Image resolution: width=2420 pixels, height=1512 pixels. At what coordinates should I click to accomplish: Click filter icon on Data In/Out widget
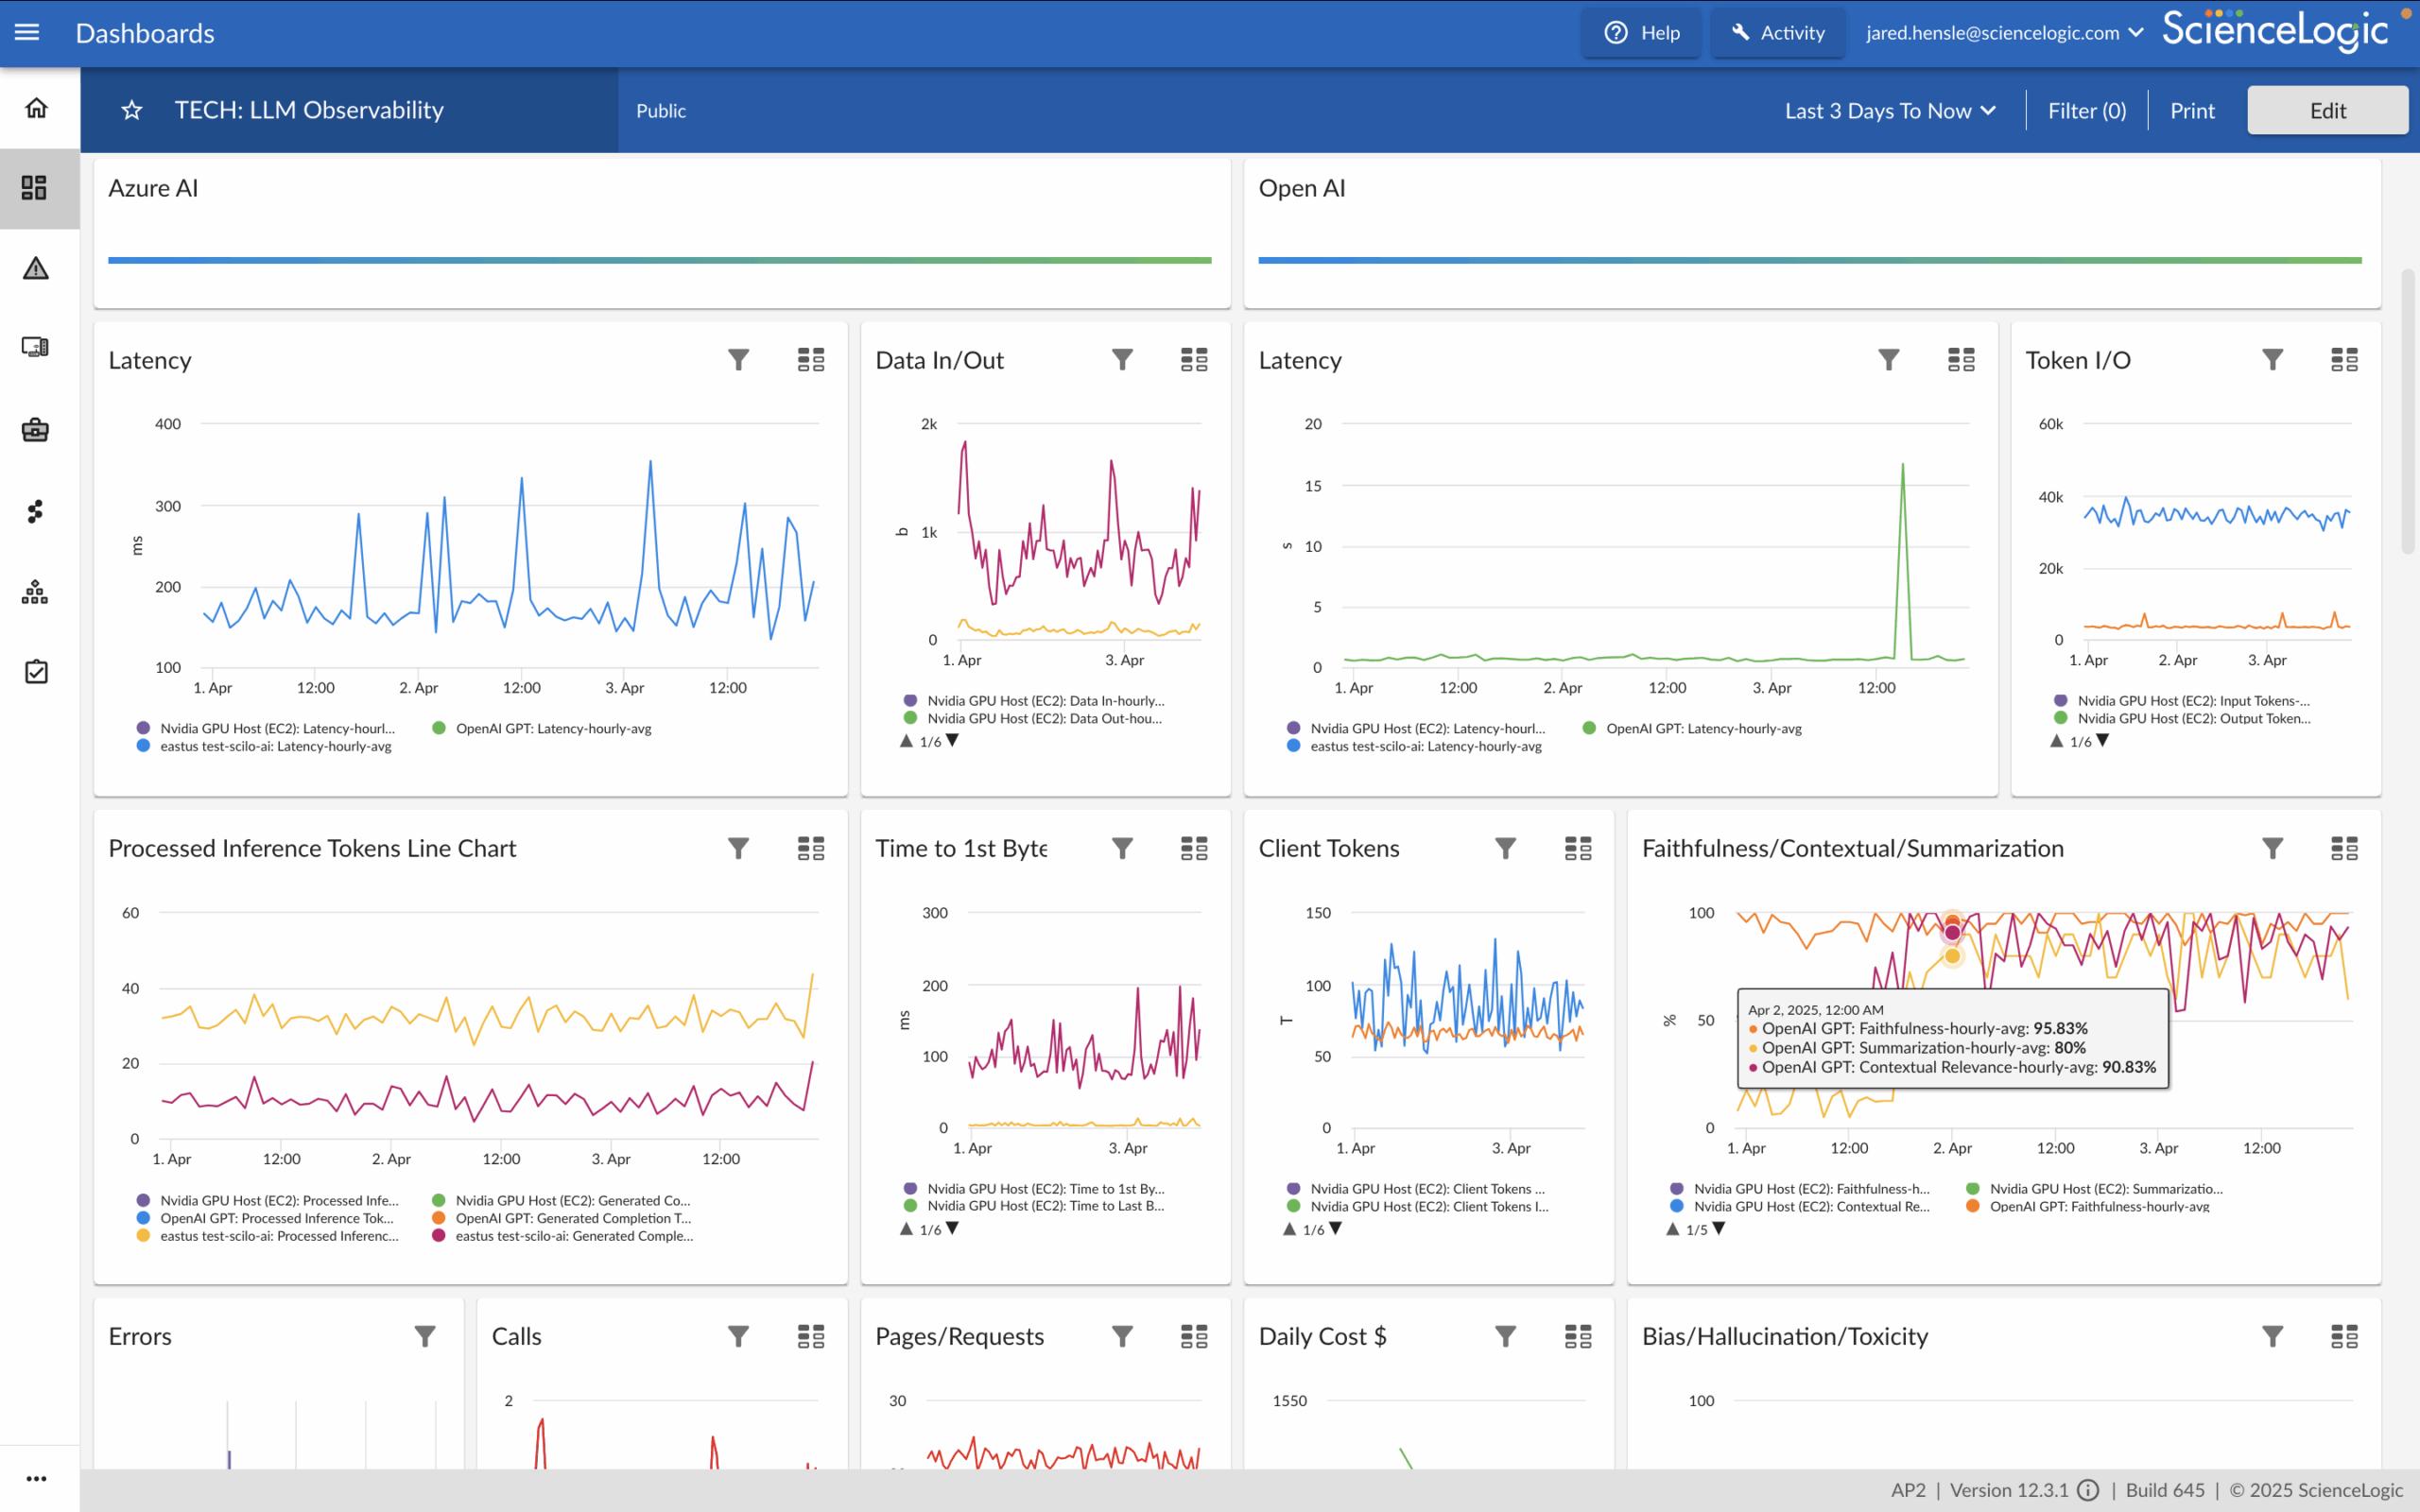click(1122, 360)
